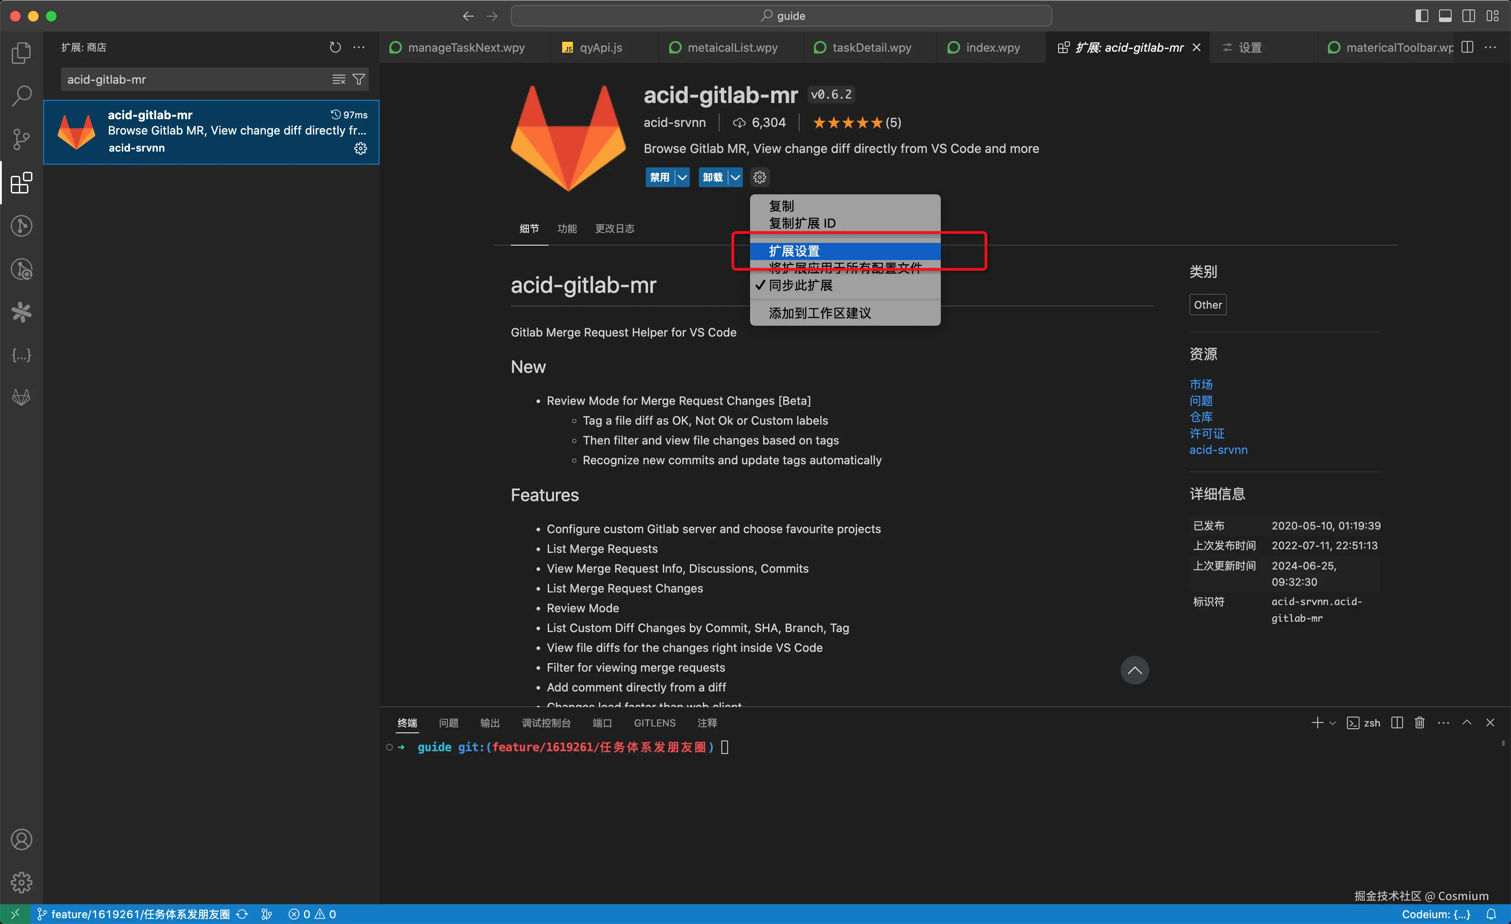Switch to the 更改日志 tab
Screen dimensions: 1511x924
(x=614, y=228)
